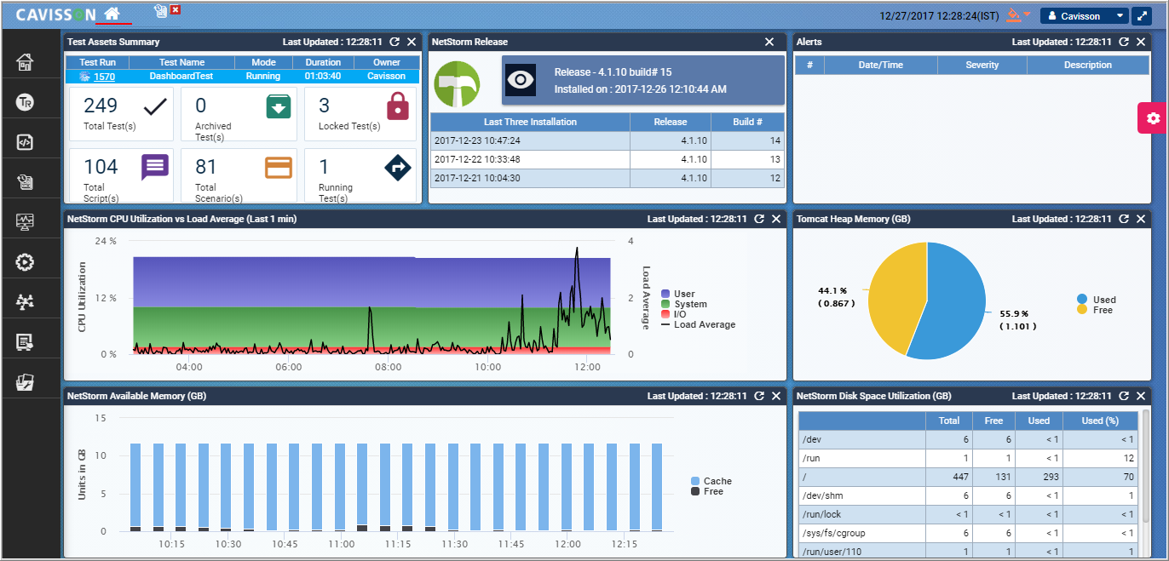The width and height of the screenshot is (1169, 561).
Task: Toggle the Used slice in heap memory legend
Action: pyautogui.click(x=1096, y=300)
